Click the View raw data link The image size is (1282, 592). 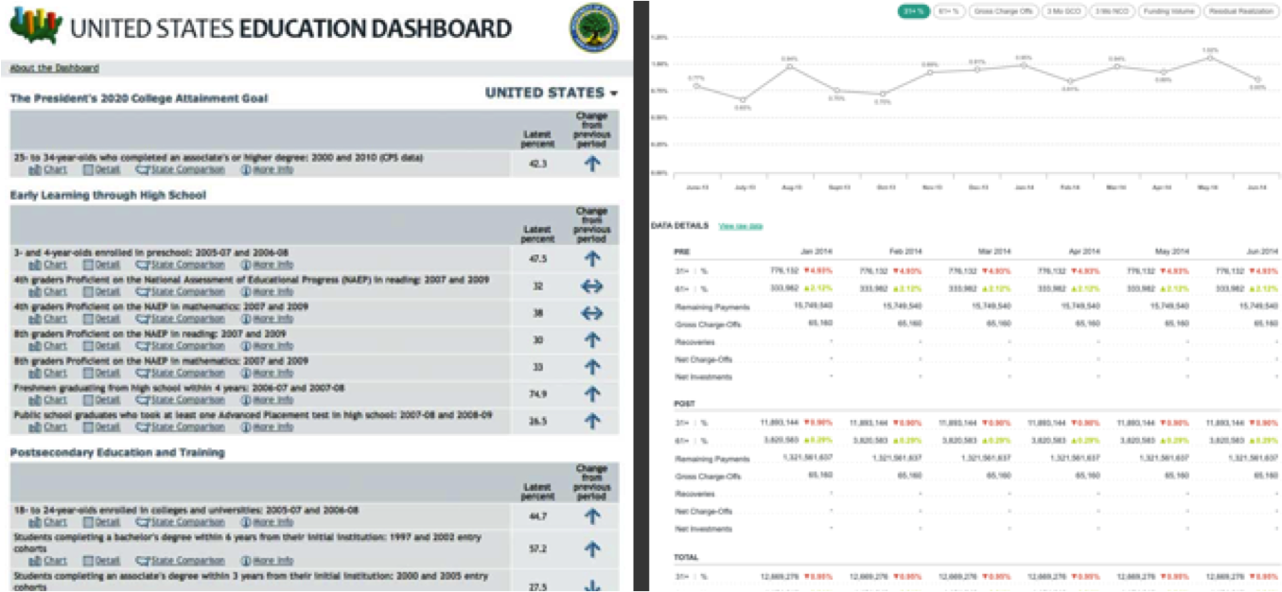pyautogui.click(x=741, y=226)
